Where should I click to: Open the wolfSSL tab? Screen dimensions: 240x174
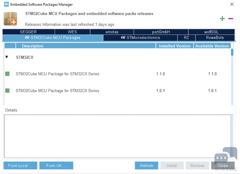(211, 32)
